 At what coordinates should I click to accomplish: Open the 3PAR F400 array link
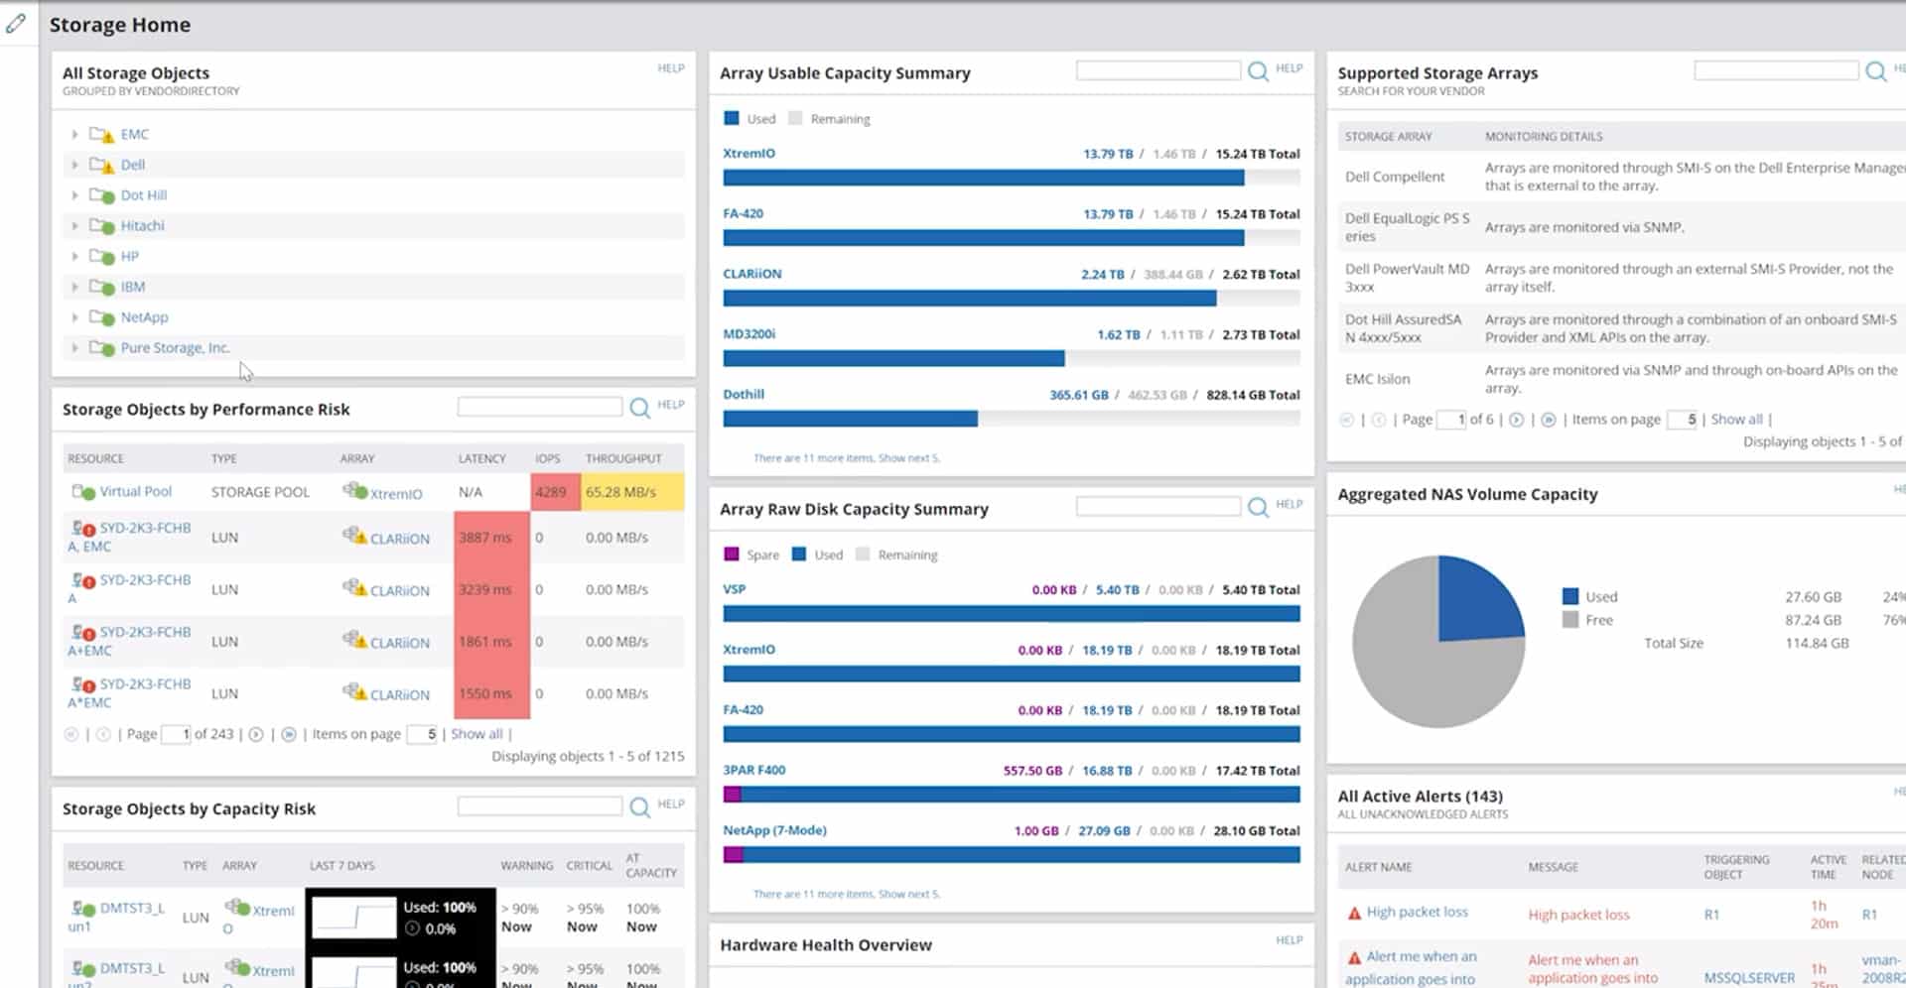click(x=753, y=770)
